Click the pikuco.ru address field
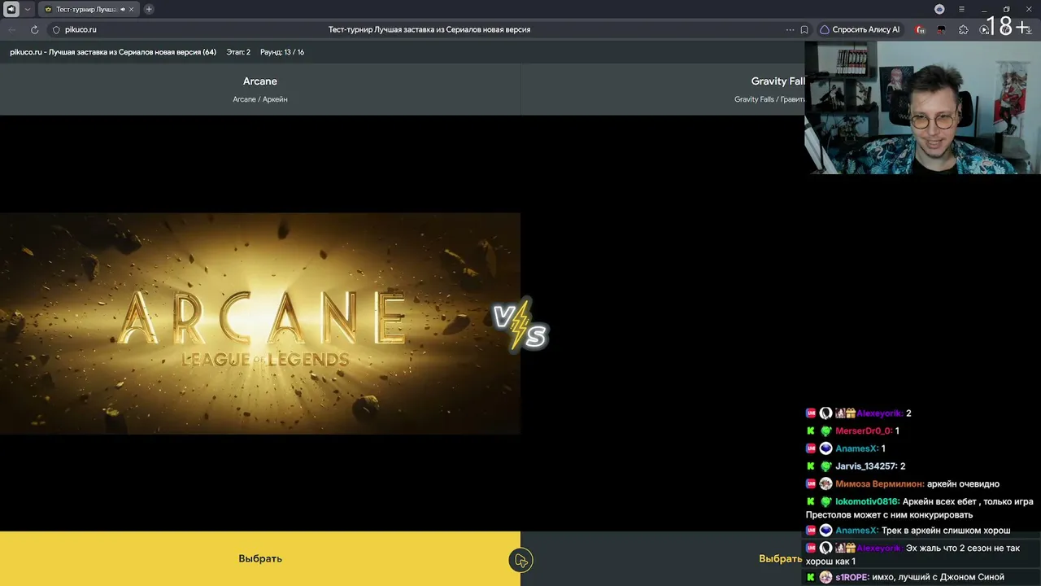 (81, 29)
